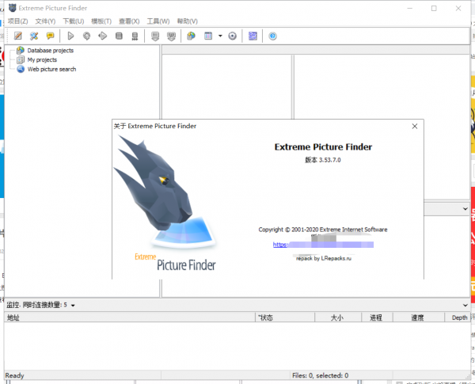The width and height of the screenshot is (475, 384).
Task: Click the purple picture list icon
Action: [253, 36]
